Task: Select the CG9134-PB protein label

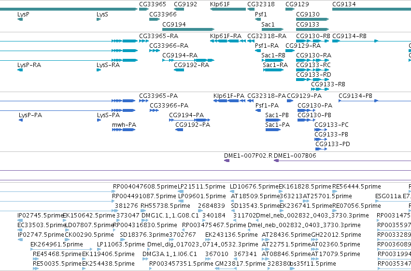Action: [x=355, y=96]
